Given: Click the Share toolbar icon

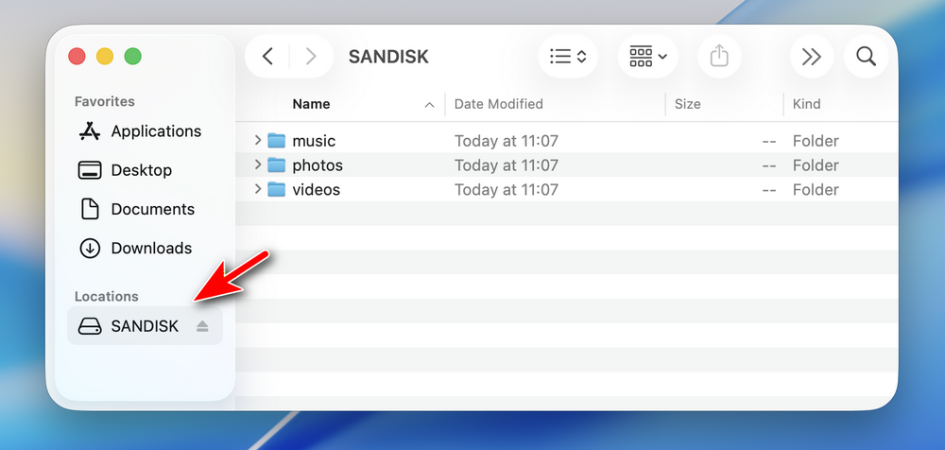Looking at the screenshot, I should click(x=719, y=57).
